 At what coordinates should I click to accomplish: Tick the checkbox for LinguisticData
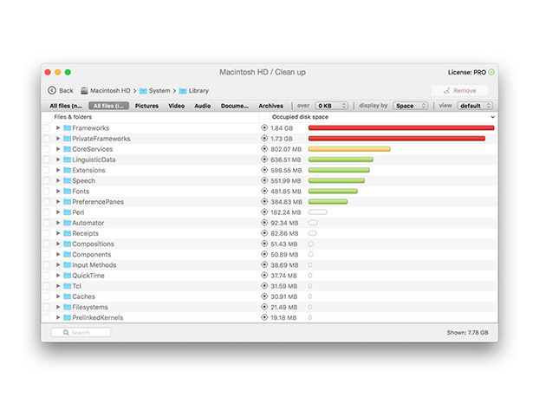(x=46, y=159)
